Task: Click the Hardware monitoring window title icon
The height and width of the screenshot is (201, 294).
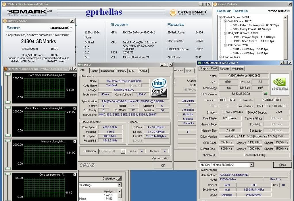Action: pyautogui.click(x=6, y=69)
